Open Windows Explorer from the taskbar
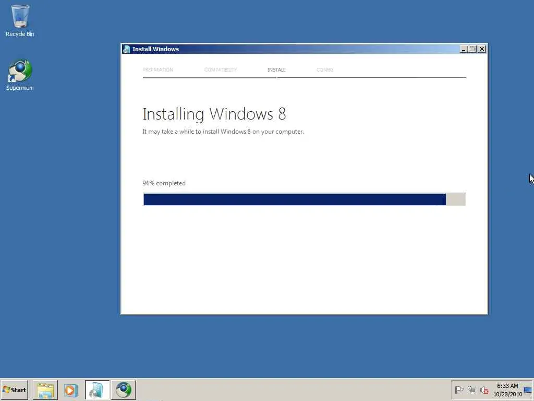Viewport: 534px width, 401px height. [45, 390]
